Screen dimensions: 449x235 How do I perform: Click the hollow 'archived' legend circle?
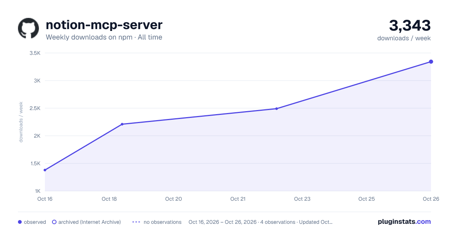tap(54, 222)
